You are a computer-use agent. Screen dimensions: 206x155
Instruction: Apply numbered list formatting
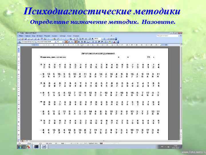(x=93, y=42)
